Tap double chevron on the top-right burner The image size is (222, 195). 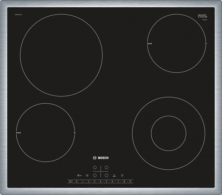205,43
